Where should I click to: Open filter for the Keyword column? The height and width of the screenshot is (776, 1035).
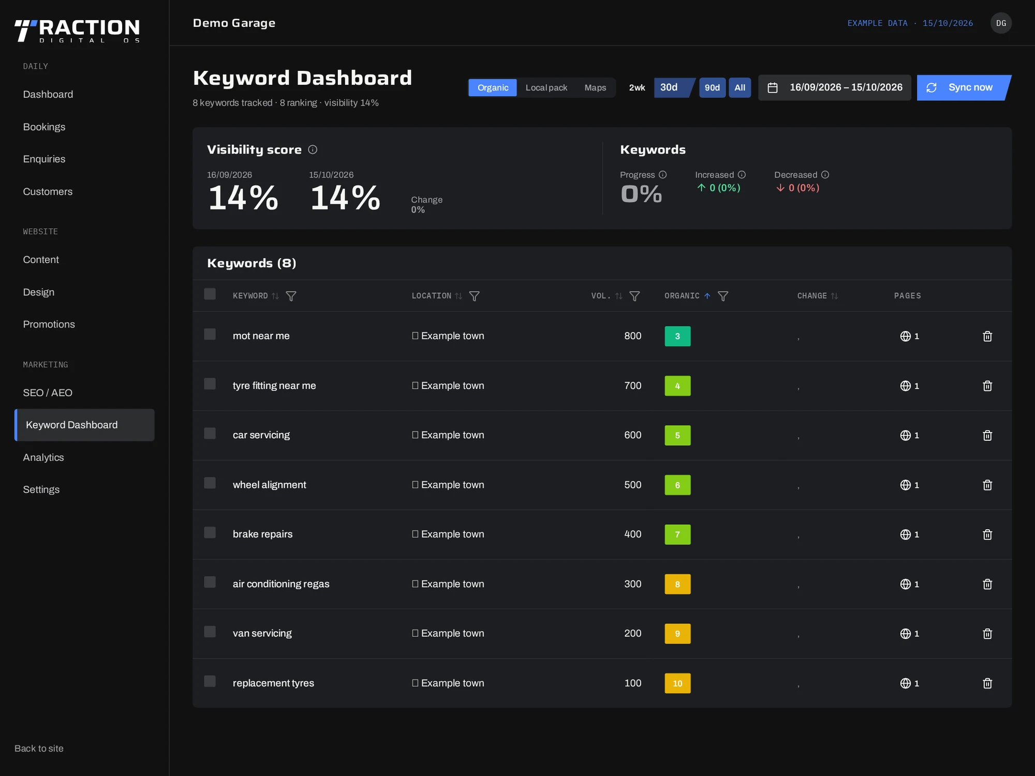[x=291, y=296]
